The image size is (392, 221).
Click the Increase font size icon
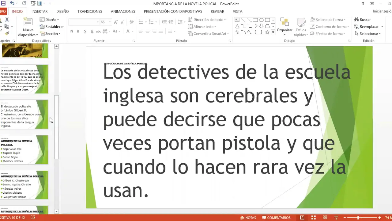coord(116,22)
